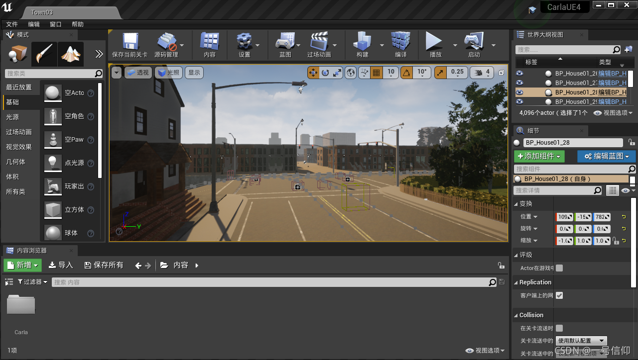
Task: Toggle the content browser sources panel icon
Action: pyautogui.click(x=8, y=282)
